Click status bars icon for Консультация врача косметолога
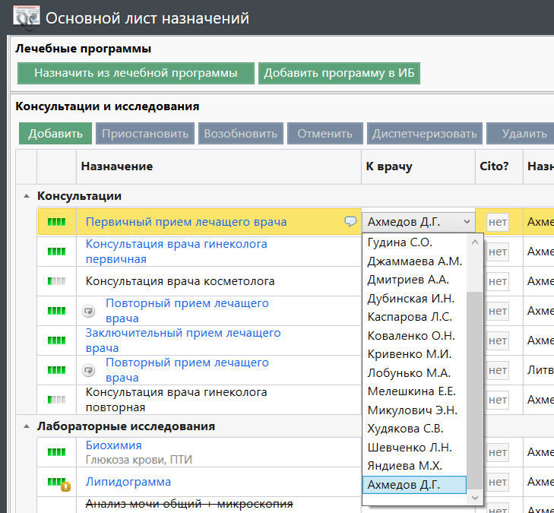Image resolution: width=554 pixels, height=513 pixels. (57, 281)
